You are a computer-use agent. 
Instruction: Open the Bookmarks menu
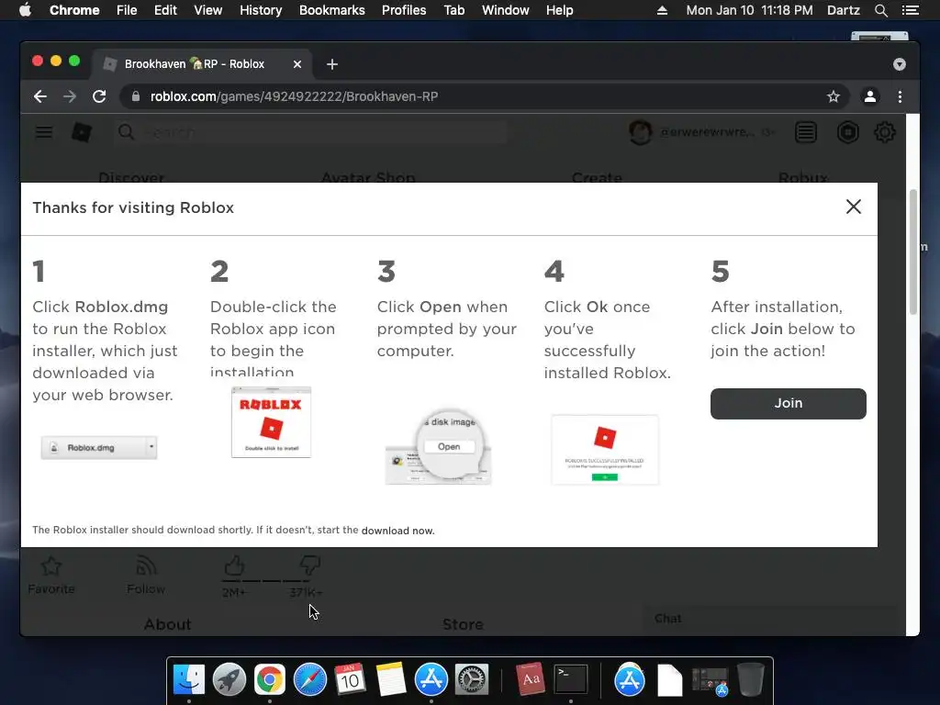[x=332, y=10]
